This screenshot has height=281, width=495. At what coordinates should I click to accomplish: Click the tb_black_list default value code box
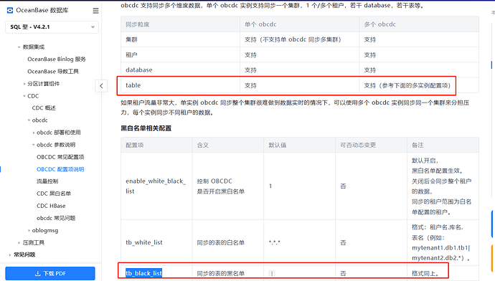point(272,273)
